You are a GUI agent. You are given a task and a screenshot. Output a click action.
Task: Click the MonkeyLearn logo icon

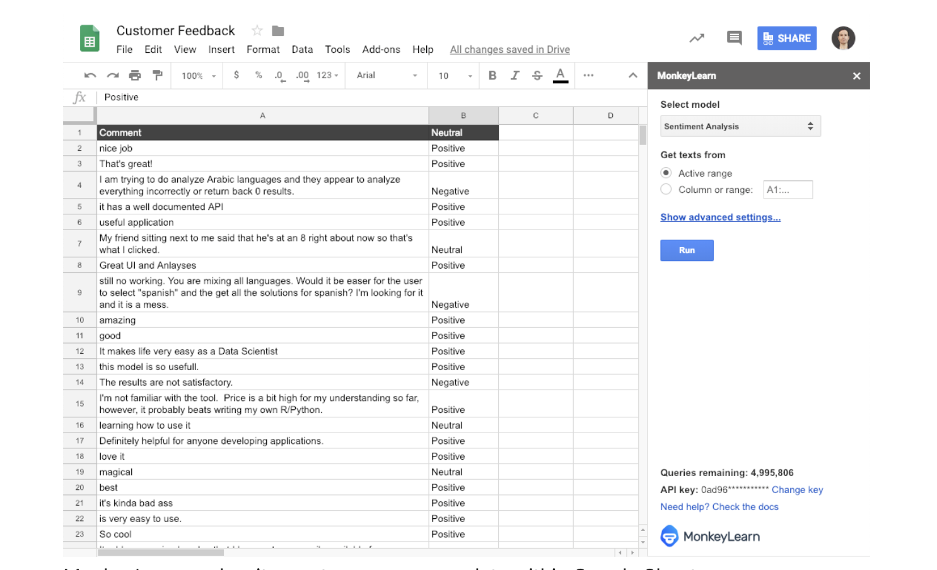pos(670,536)
